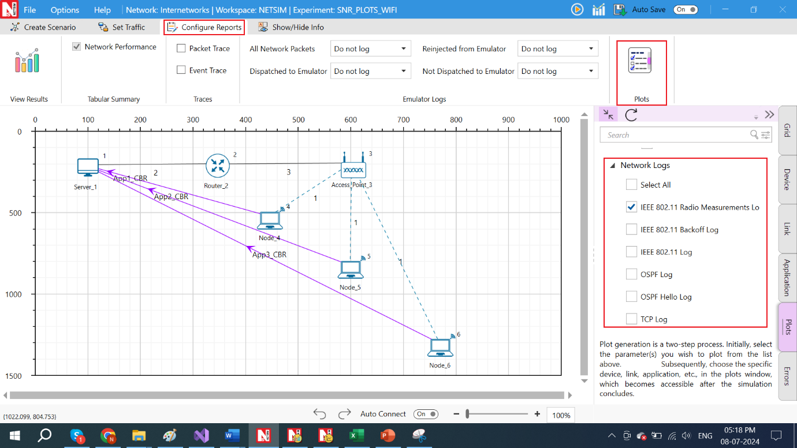Click the Plots checklist icon in ribbon
797x448 pixels.
(x=640, y=61)
